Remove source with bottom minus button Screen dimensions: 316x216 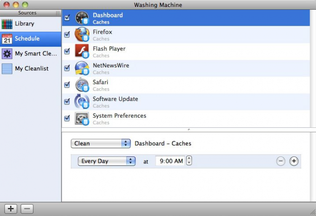27,209
